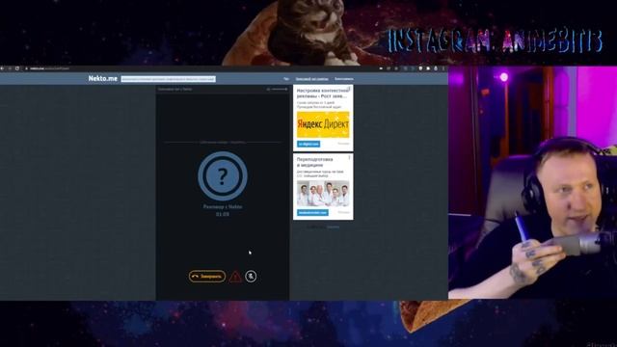This screenshot has height=347, width=617.
Task: Open the browser menu at the toolbar's right end
Action: [443, 68]
